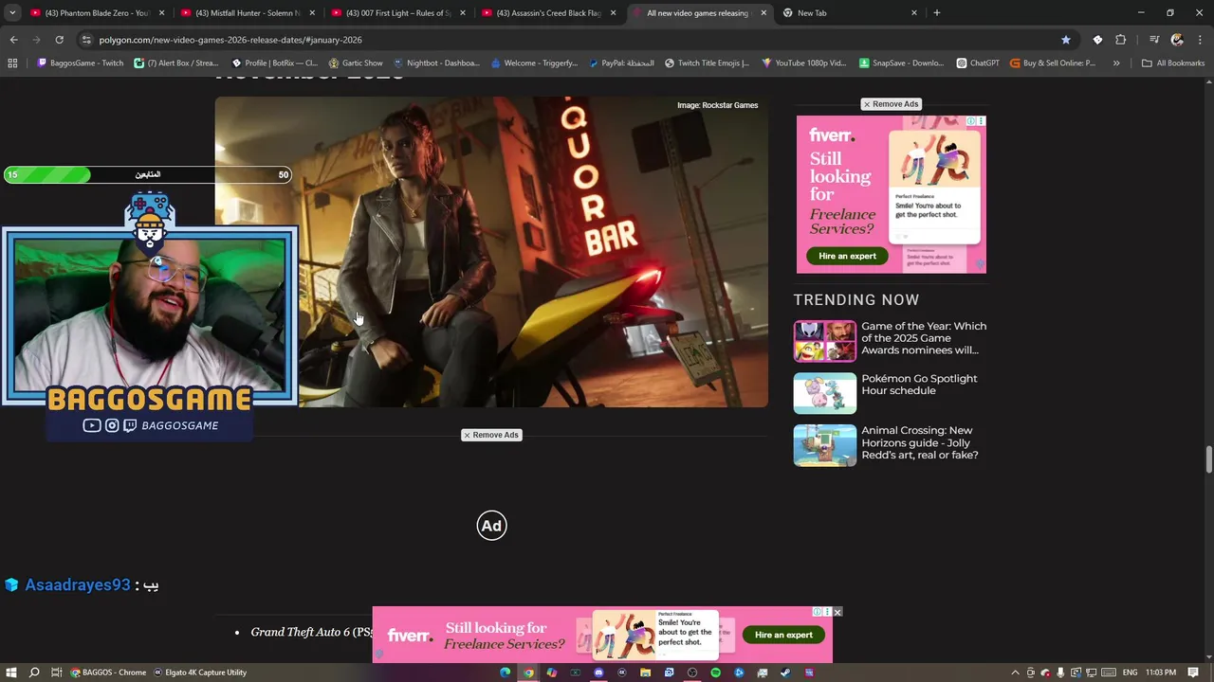Image resolution: width=1214 pixels, height=682 pixels.
Task: Close the New Tab tab
Action: [x=914, y=13]
